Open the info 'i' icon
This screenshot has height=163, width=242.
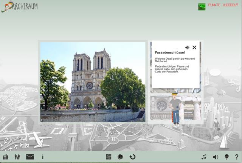tap(43, 157)
